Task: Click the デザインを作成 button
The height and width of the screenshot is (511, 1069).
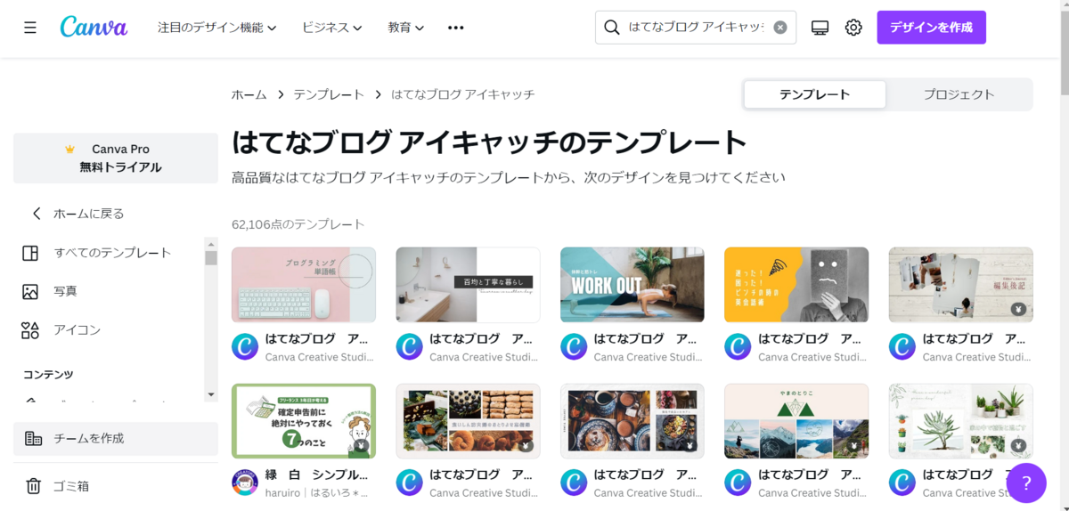Action: tap(931, 28)
